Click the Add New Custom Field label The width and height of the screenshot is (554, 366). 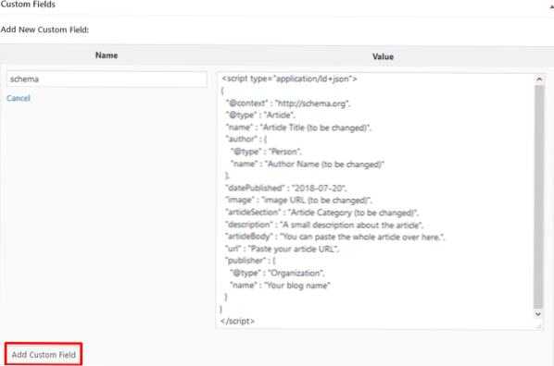tap(44, 30)
